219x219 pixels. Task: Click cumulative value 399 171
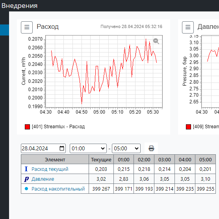pyautogui.click(x=124, y=189)
